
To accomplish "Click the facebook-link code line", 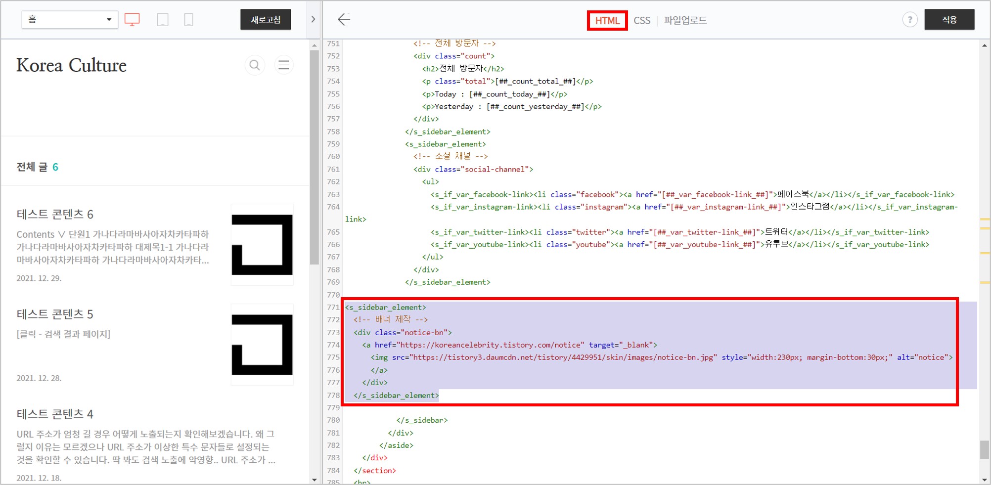I will click(x=692, y=194).
